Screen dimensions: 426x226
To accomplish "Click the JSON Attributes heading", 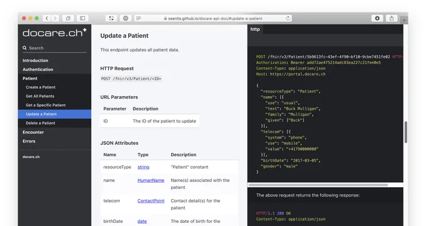I will click(119, 143).
